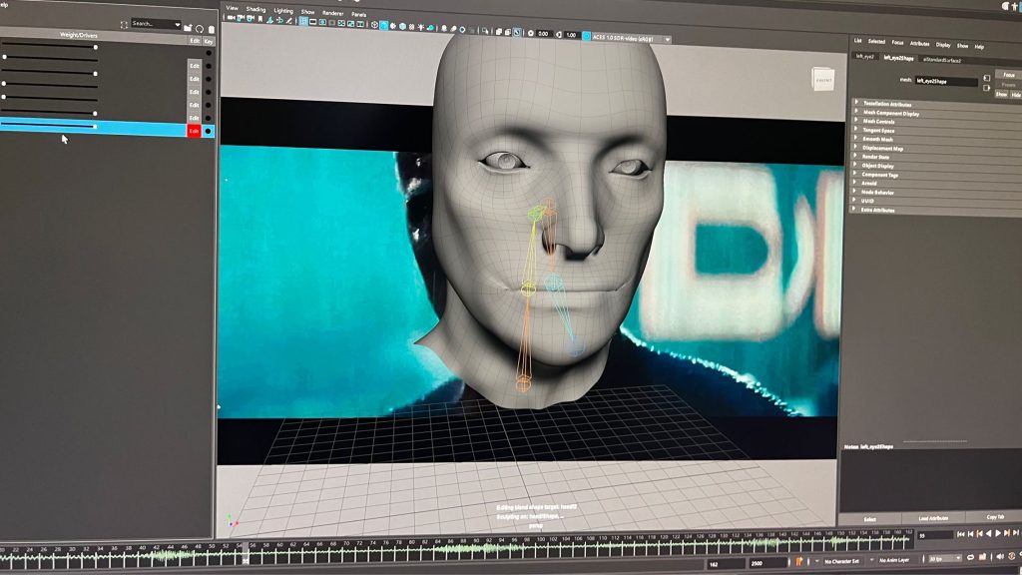Click the key dot in the highlighted blue row

[208, 131]
